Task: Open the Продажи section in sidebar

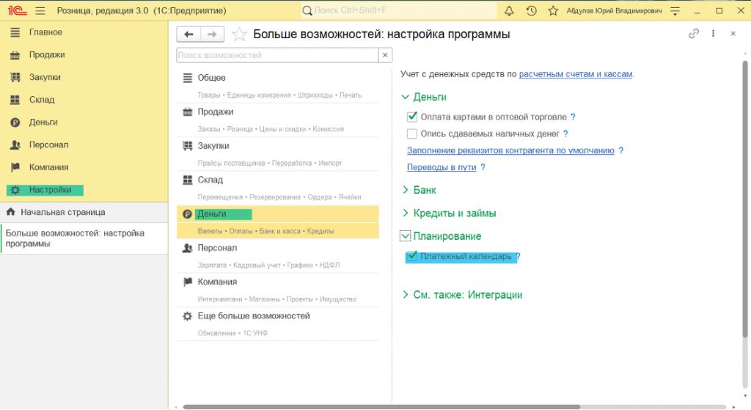Action: coord(47,54)
